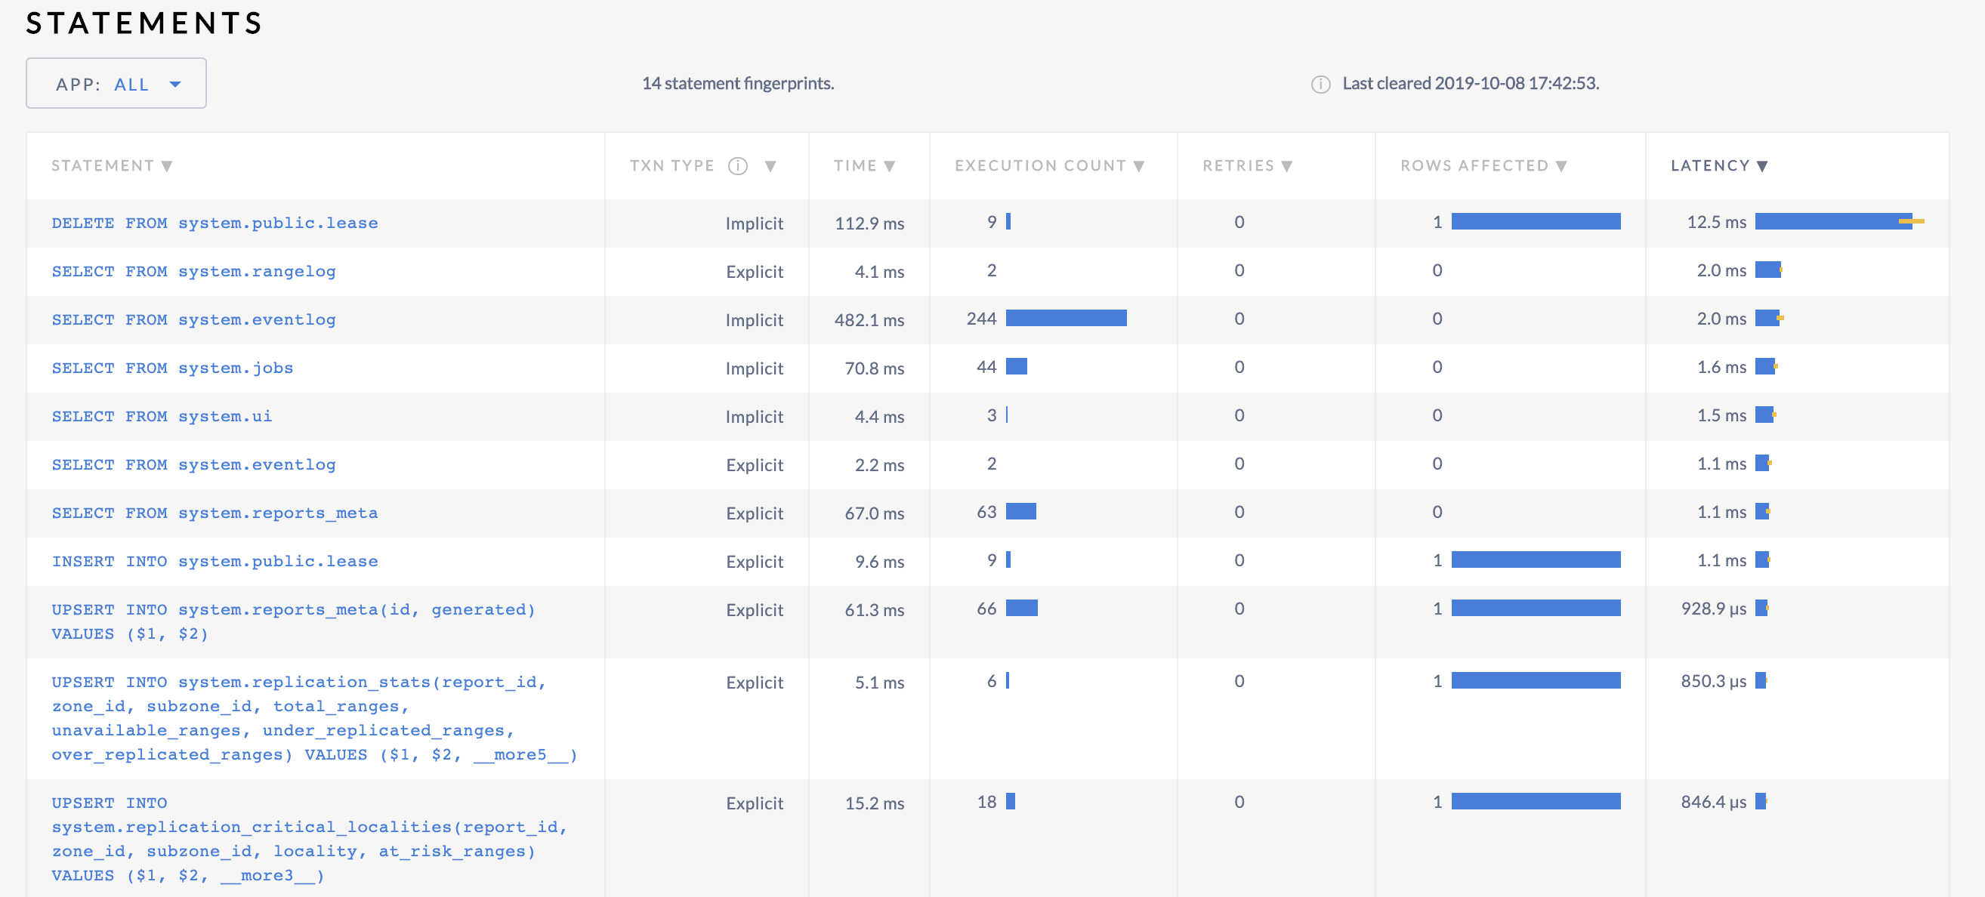Sort by Rows Affected arrow

click(x=1561, y=166)
